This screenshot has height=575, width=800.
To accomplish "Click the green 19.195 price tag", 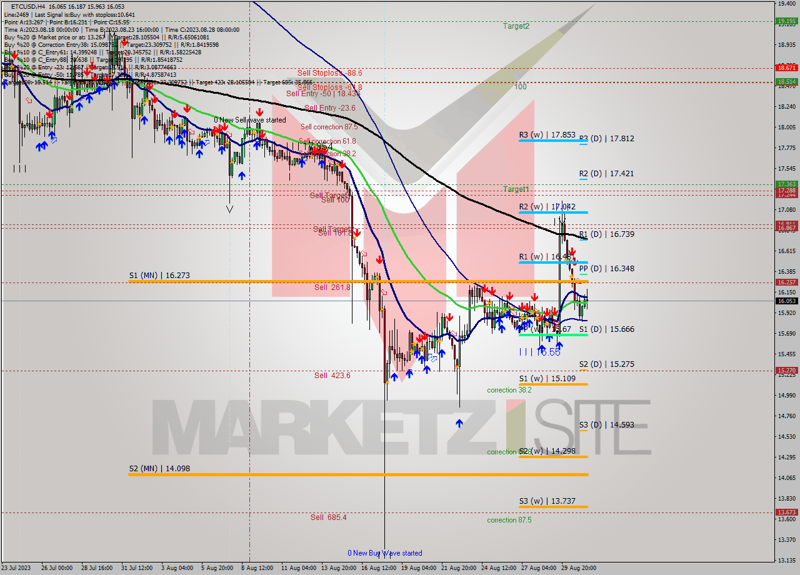I will pyautogui.click(x=786, y=21).
